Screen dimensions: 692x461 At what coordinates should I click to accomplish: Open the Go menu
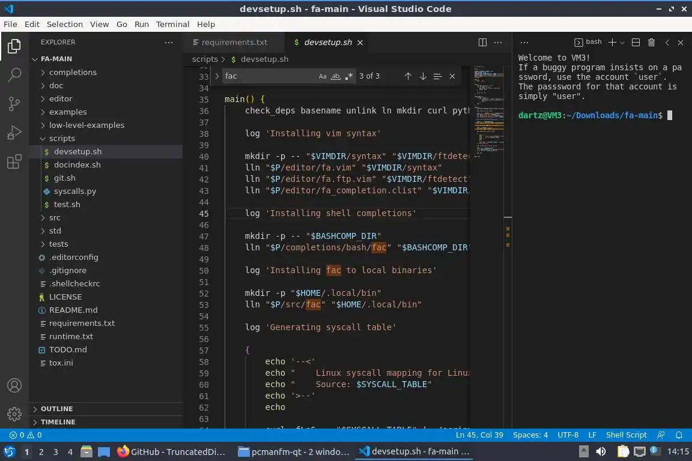[x=122, y=24]
